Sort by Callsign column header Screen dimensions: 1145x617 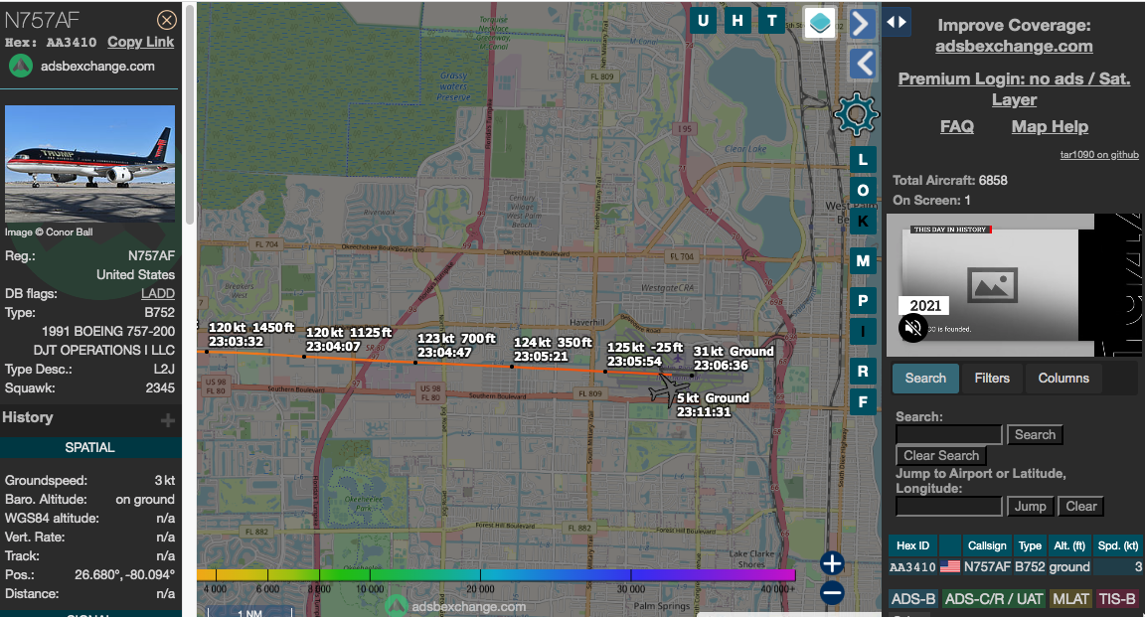click(x=987, y=545)
